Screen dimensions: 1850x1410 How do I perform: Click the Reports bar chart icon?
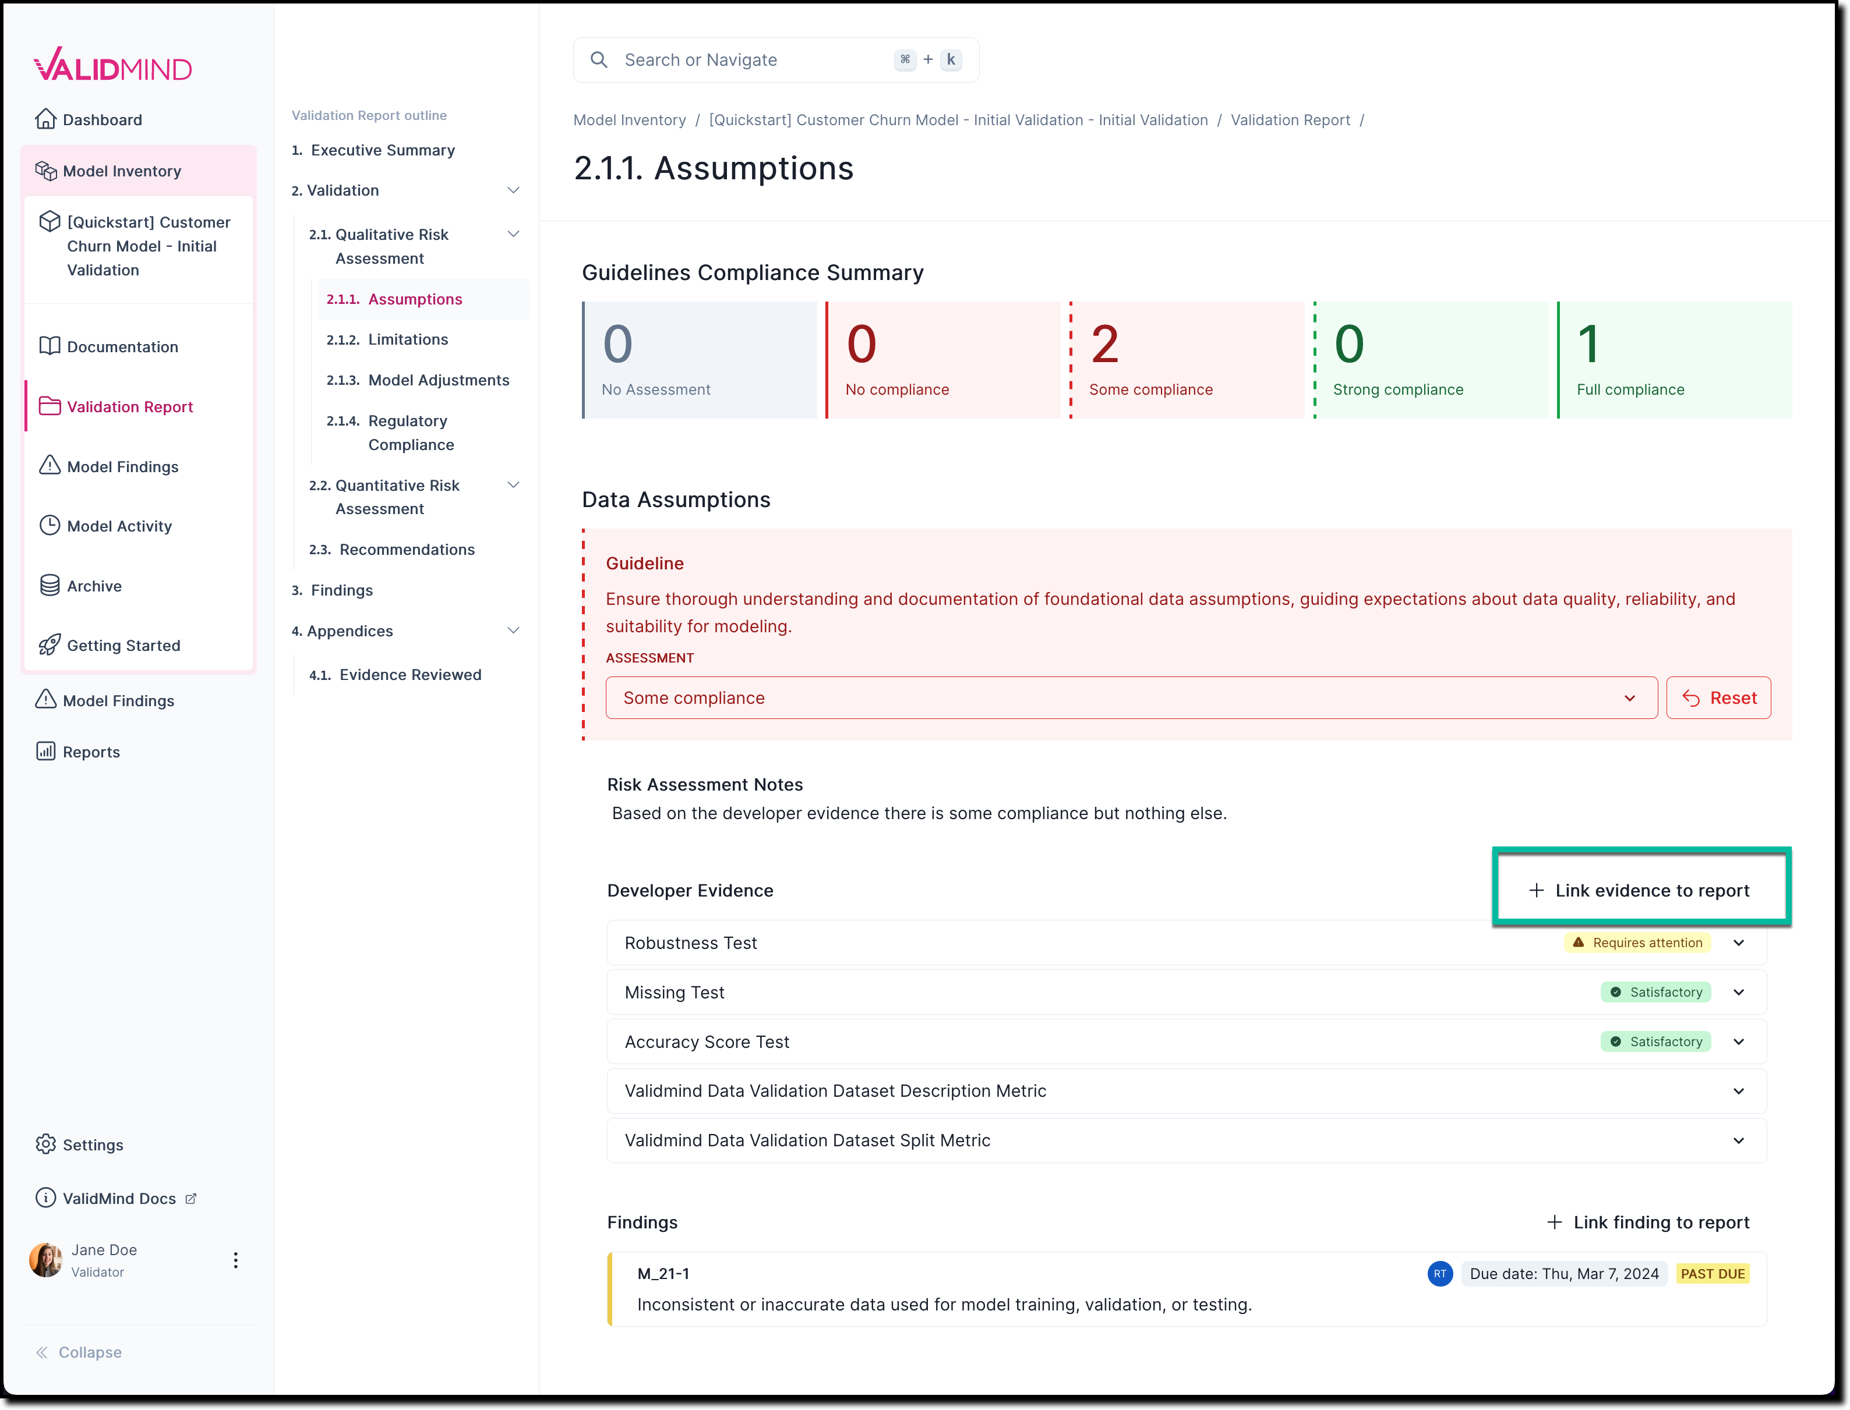pos(46,751)
